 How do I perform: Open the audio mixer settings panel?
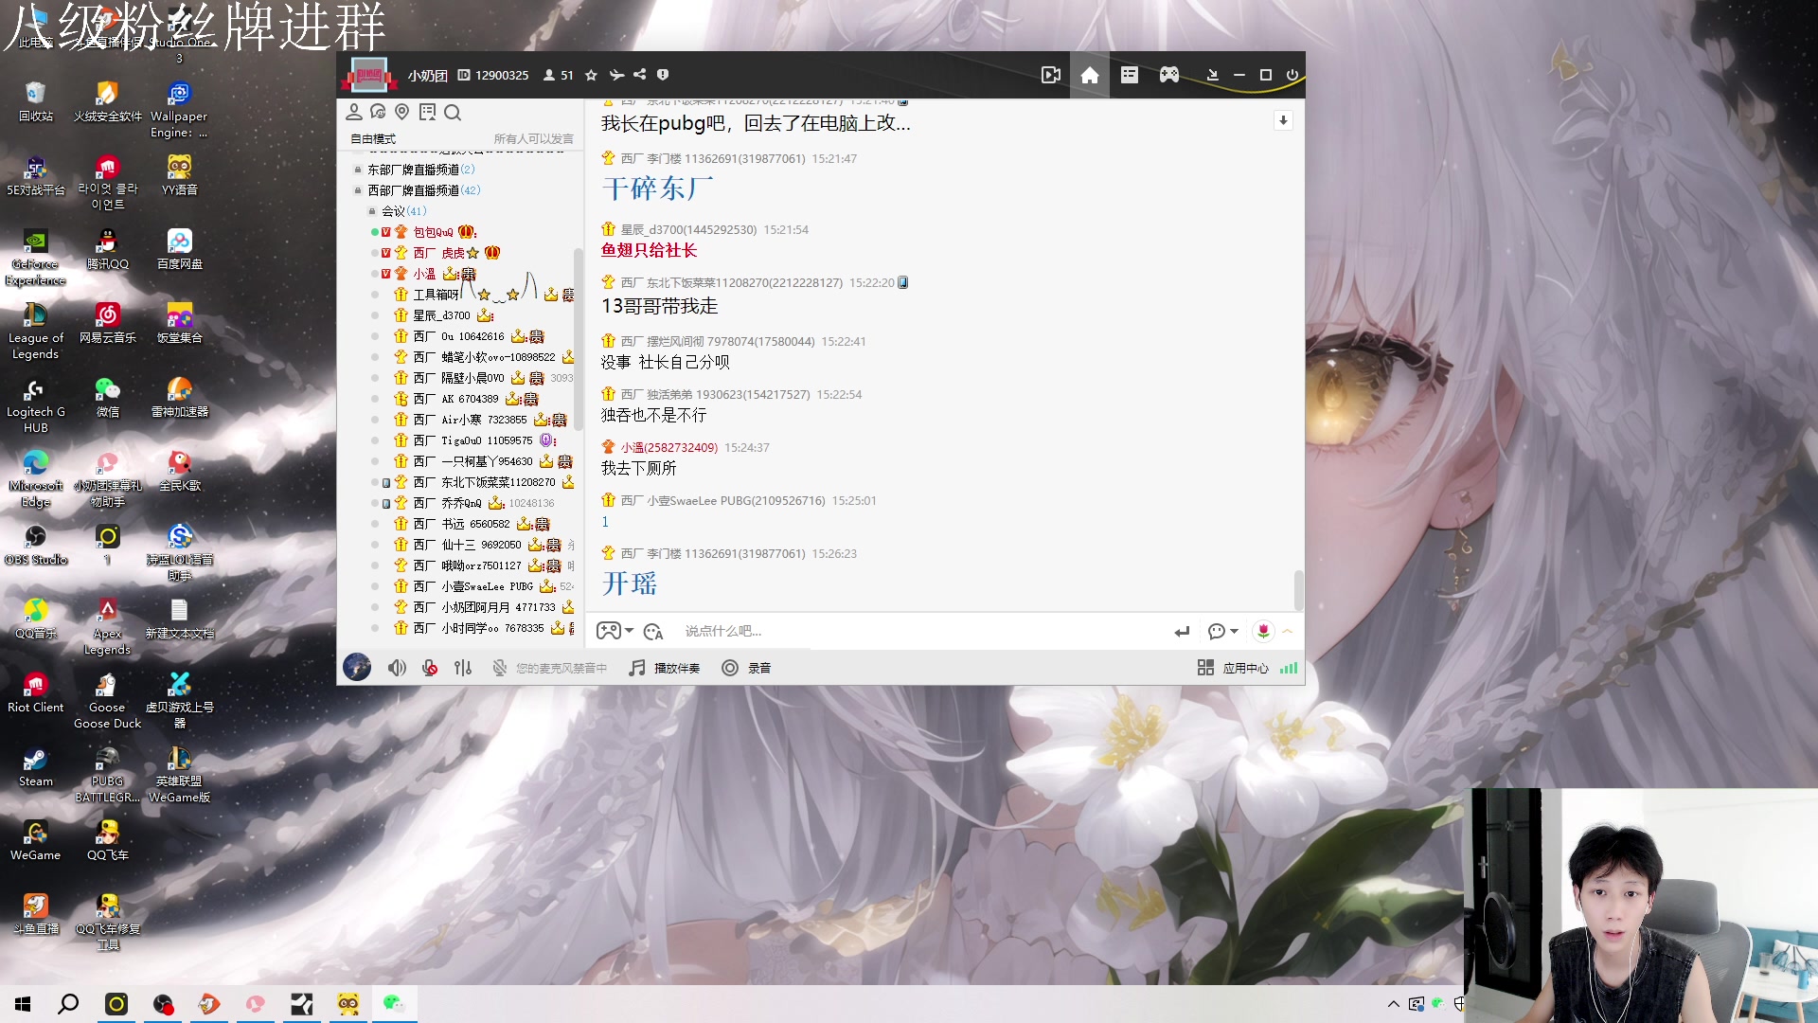[463, 668]
